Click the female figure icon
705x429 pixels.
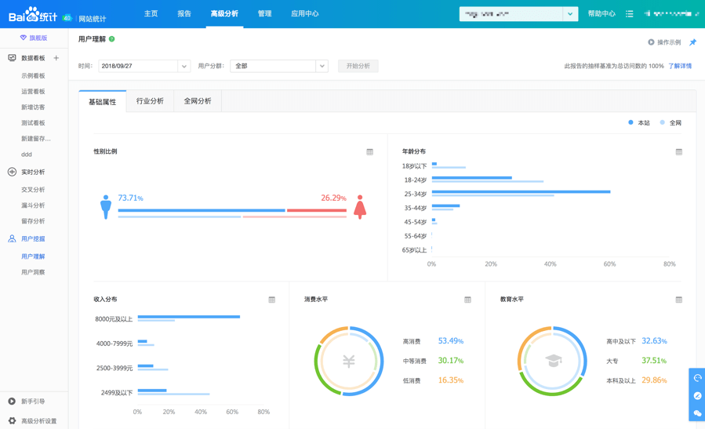360,207
